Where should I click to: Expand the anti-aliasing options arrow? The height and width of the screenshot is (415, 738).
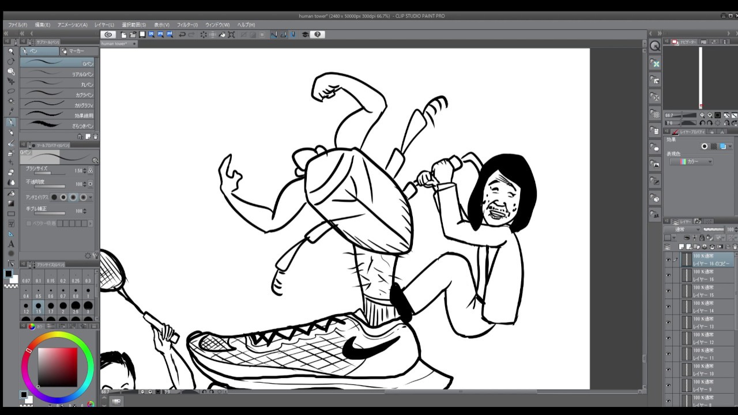[91, 197]
